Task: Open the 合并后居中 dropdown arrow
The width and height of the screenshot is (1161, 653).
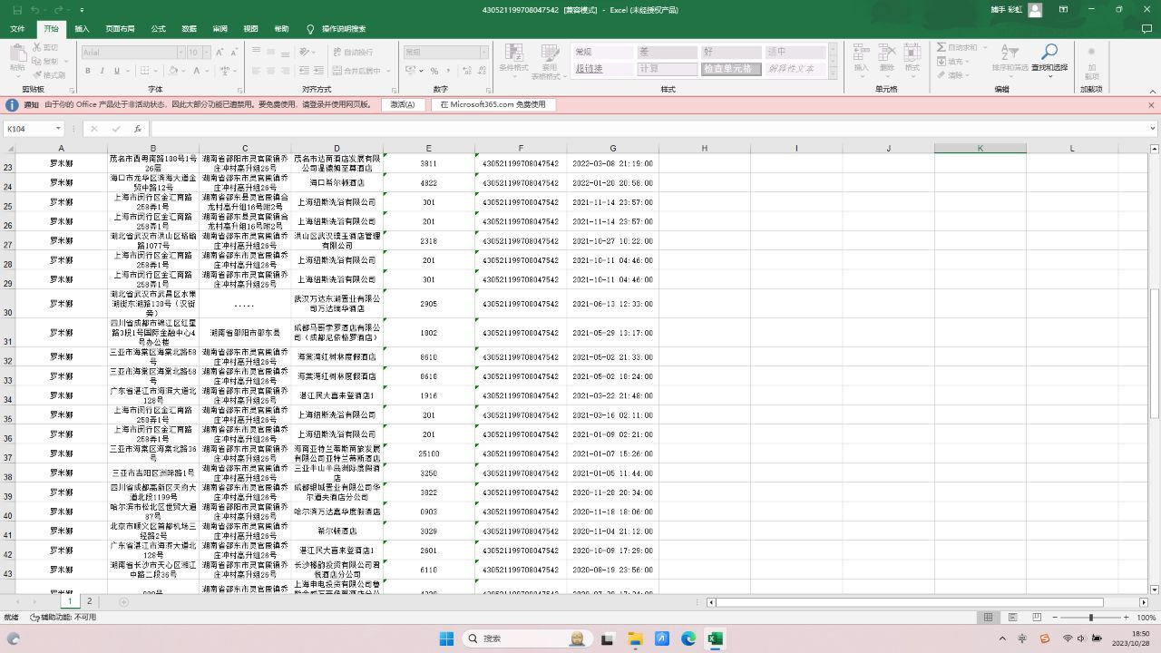Action: [x=388, y=71]
